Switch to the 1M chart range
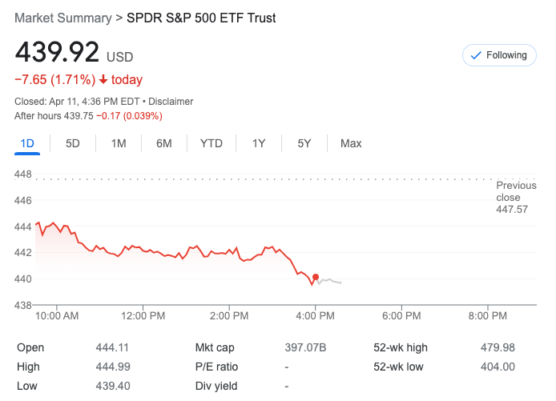 [x=119, y=143]
